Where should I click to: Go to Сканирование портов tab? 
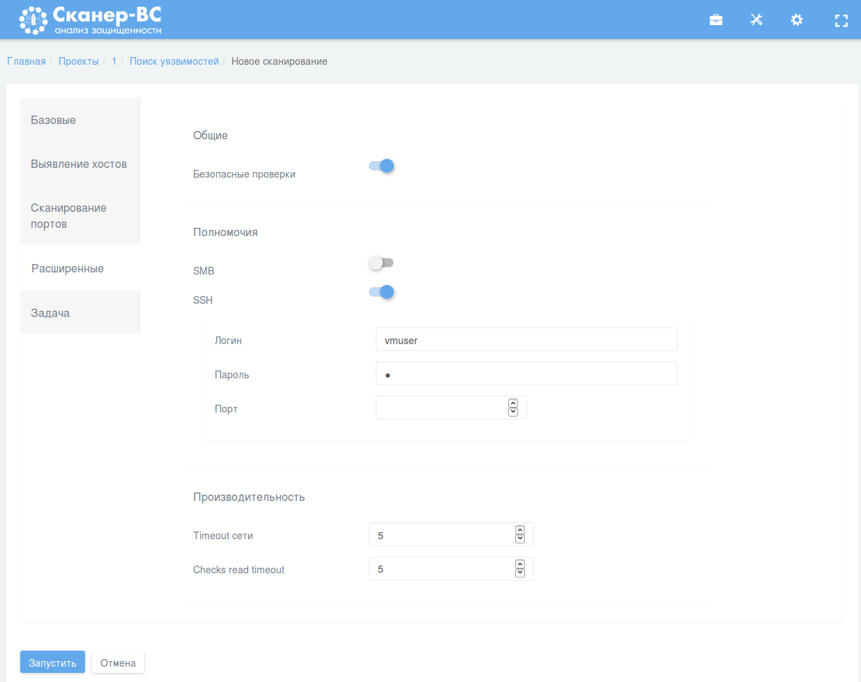(x=80, y=215)
